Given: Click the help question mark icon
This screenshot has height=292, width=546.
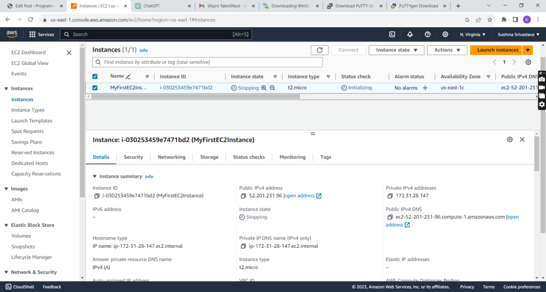Looking at the screenshot, I should tap(427, 35).
